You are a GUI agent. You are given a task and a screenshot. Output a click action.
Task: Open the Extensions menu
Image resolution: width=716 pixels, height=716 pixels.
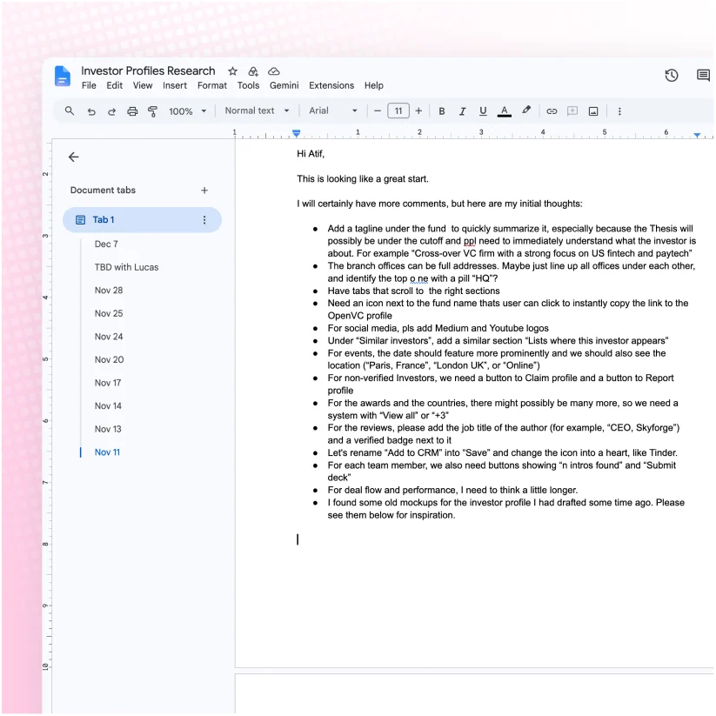click(331, 85)
